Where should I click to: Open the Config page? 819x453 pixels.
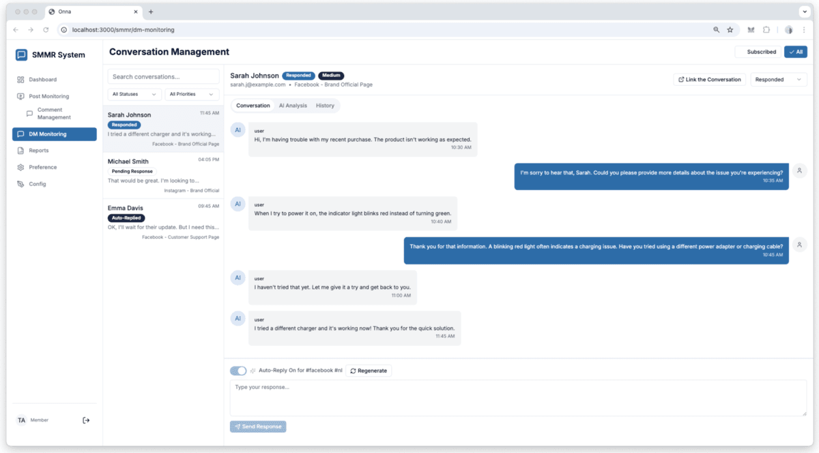tap(55, 184)
